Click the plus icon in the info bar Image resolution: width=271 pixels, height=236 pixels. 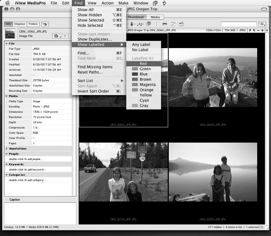262,30
